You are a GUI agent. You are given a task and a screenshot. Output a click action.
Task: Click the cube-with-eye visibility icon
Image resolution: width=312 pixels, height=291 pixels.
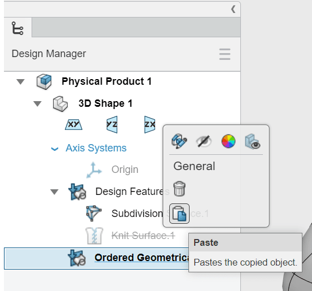[253, 141]
